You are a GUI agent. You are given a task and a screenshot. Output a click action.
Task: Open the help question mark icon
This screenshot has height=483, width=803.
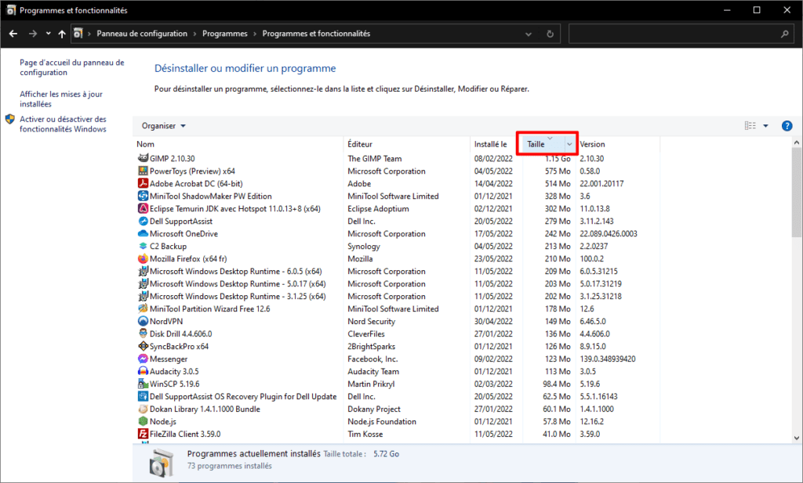(787, 126)
